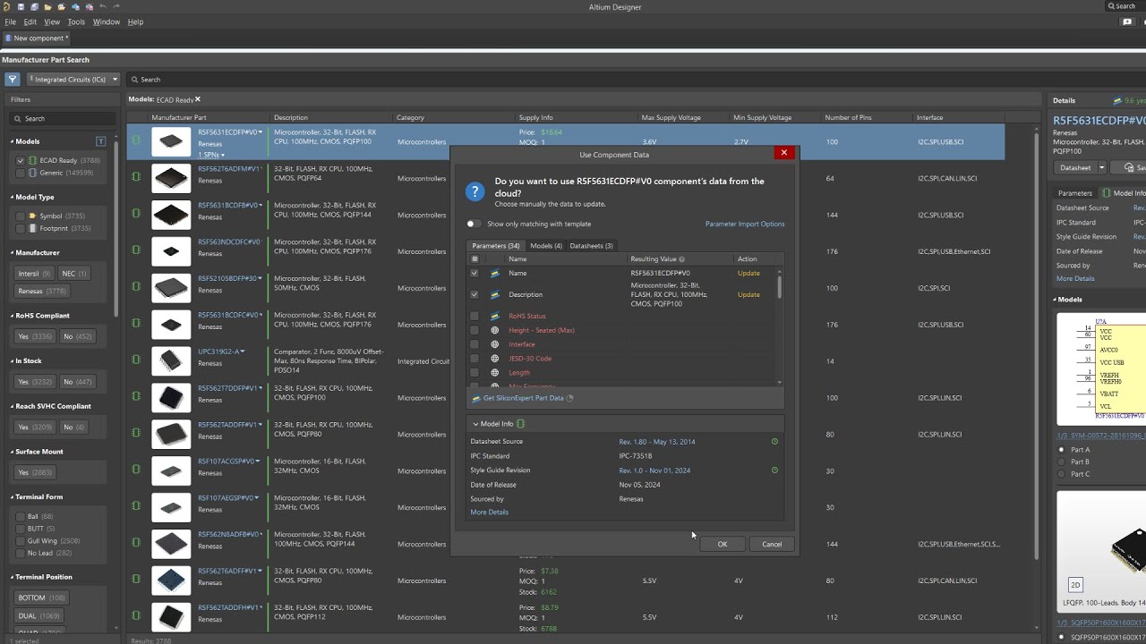The width and height of the screenshot is (1146, 644).
Task: Toggle Show only matching with template
Action: pos(473,224)
